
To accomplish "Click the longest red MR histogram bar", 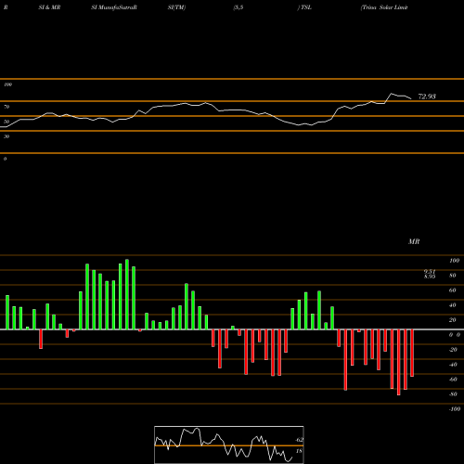I will [399, 362].
